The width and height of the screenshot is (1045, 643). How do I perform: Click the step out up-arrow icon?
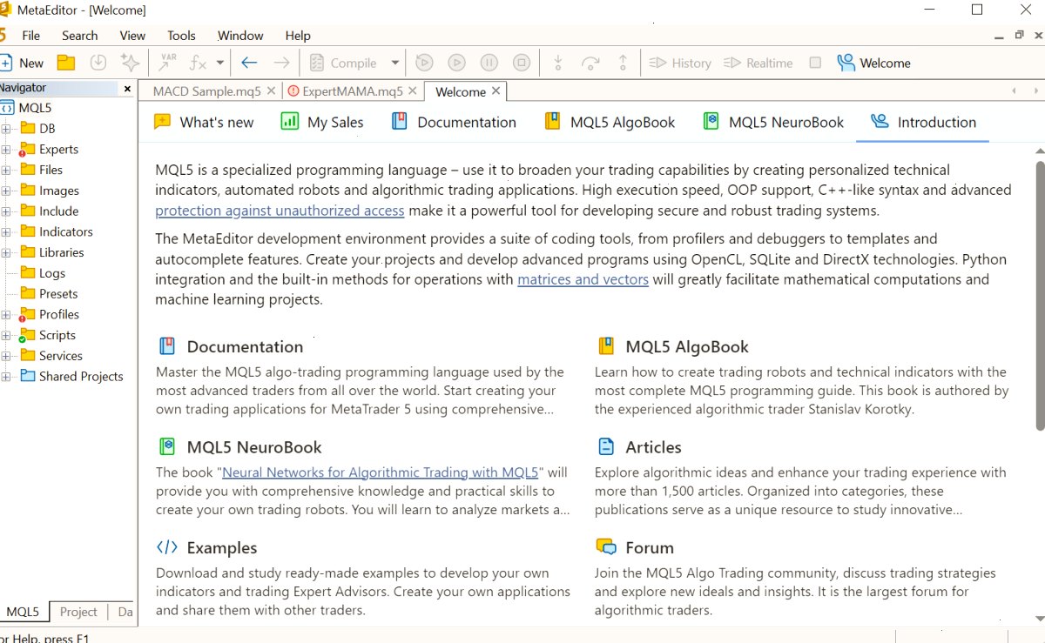click(623, 63)
